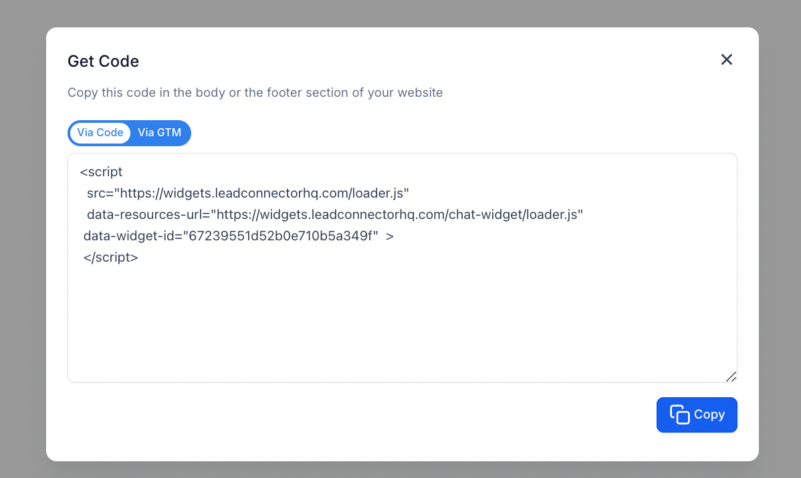Click the Get Code dialog heading

[104, 61]
